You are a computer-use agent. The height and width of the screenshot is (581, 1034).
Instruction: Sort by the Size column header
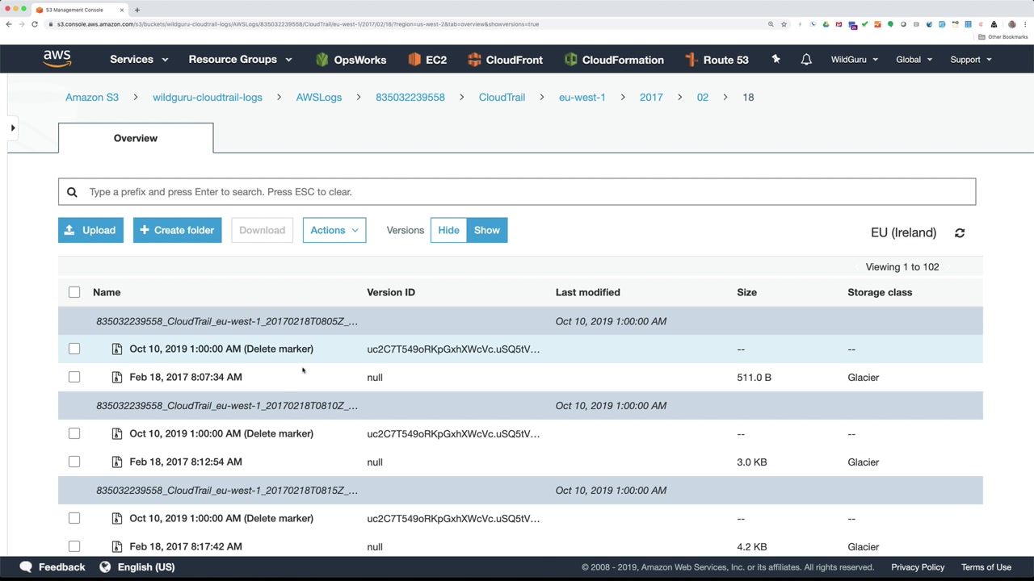pos(746,292)
